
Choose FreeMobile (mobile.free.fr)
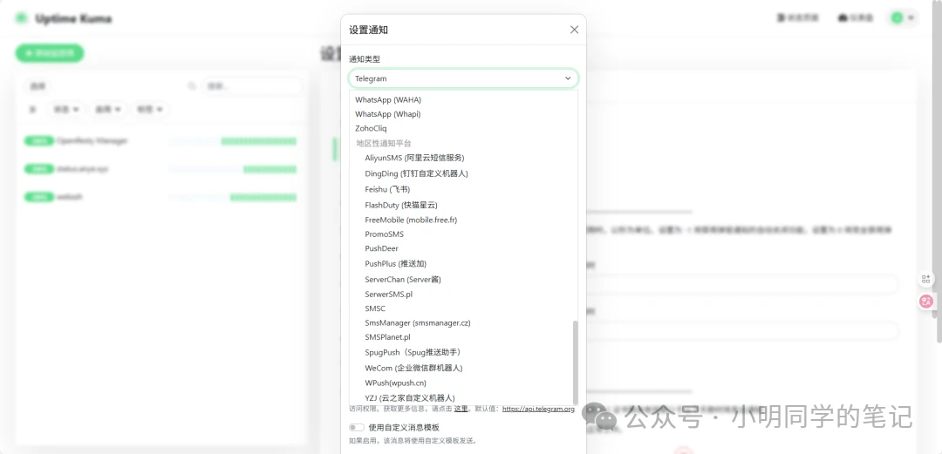click(x=411, y=220)
